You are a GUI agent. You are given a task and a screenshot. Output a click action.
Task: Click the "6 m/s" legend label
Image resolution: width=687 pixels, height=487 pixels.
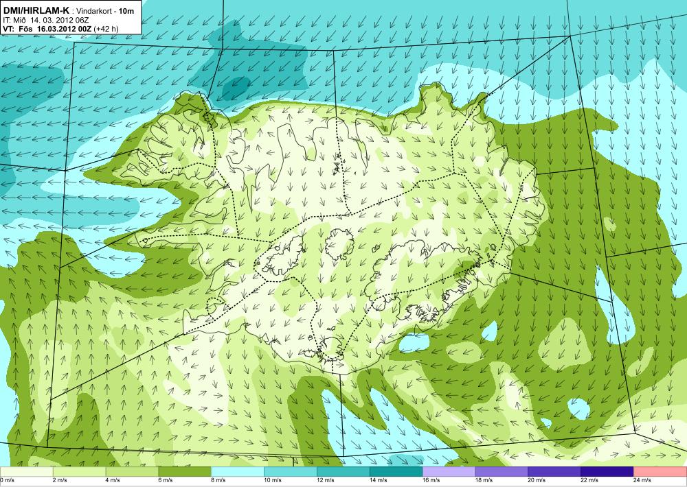pos(166,480)
